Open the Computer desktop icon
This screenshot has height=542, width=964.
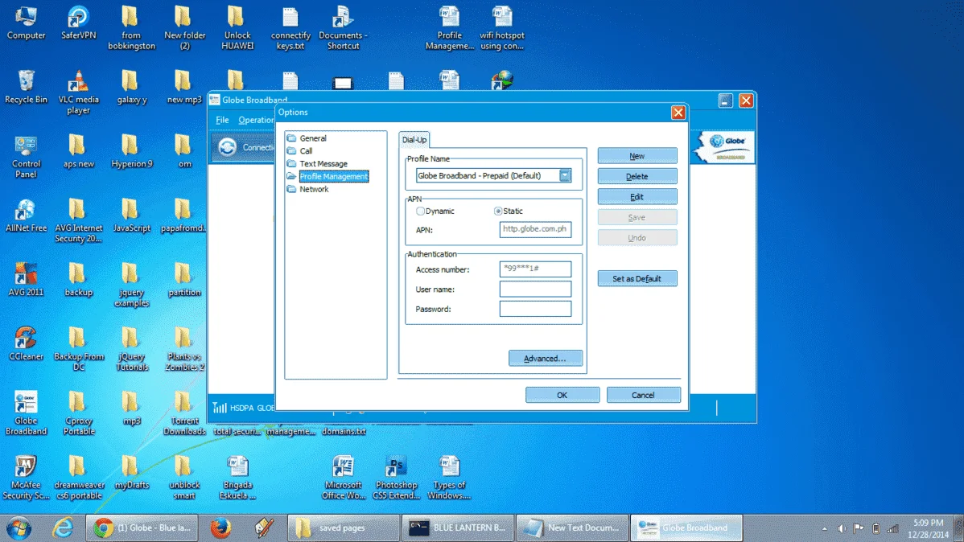[x=26, y=23]
